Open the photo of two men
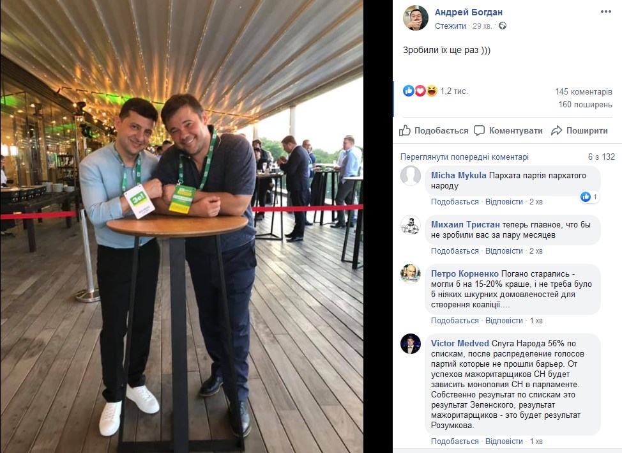 click(x=181, y=226)
